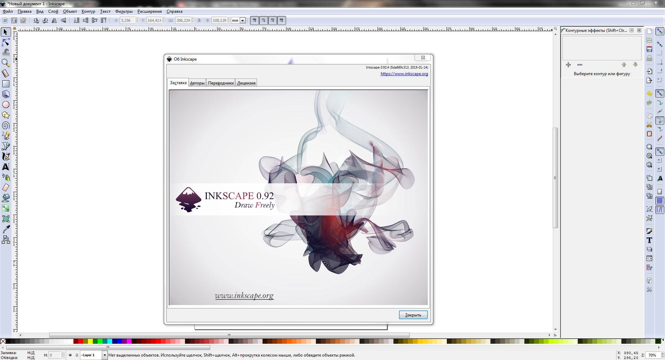This screenshot has height=360, width=665.
Task: Switch to the Лицензия tab
Action: pos(246,83)
